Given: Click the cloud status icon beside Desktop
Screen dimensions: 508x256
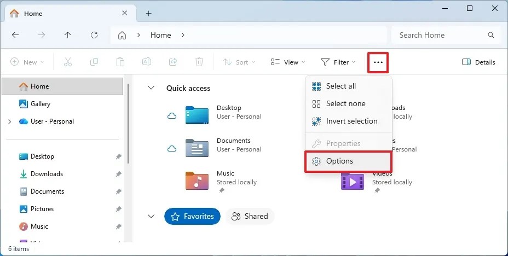Looking at the screenshot, I should [x=172, y=116].
